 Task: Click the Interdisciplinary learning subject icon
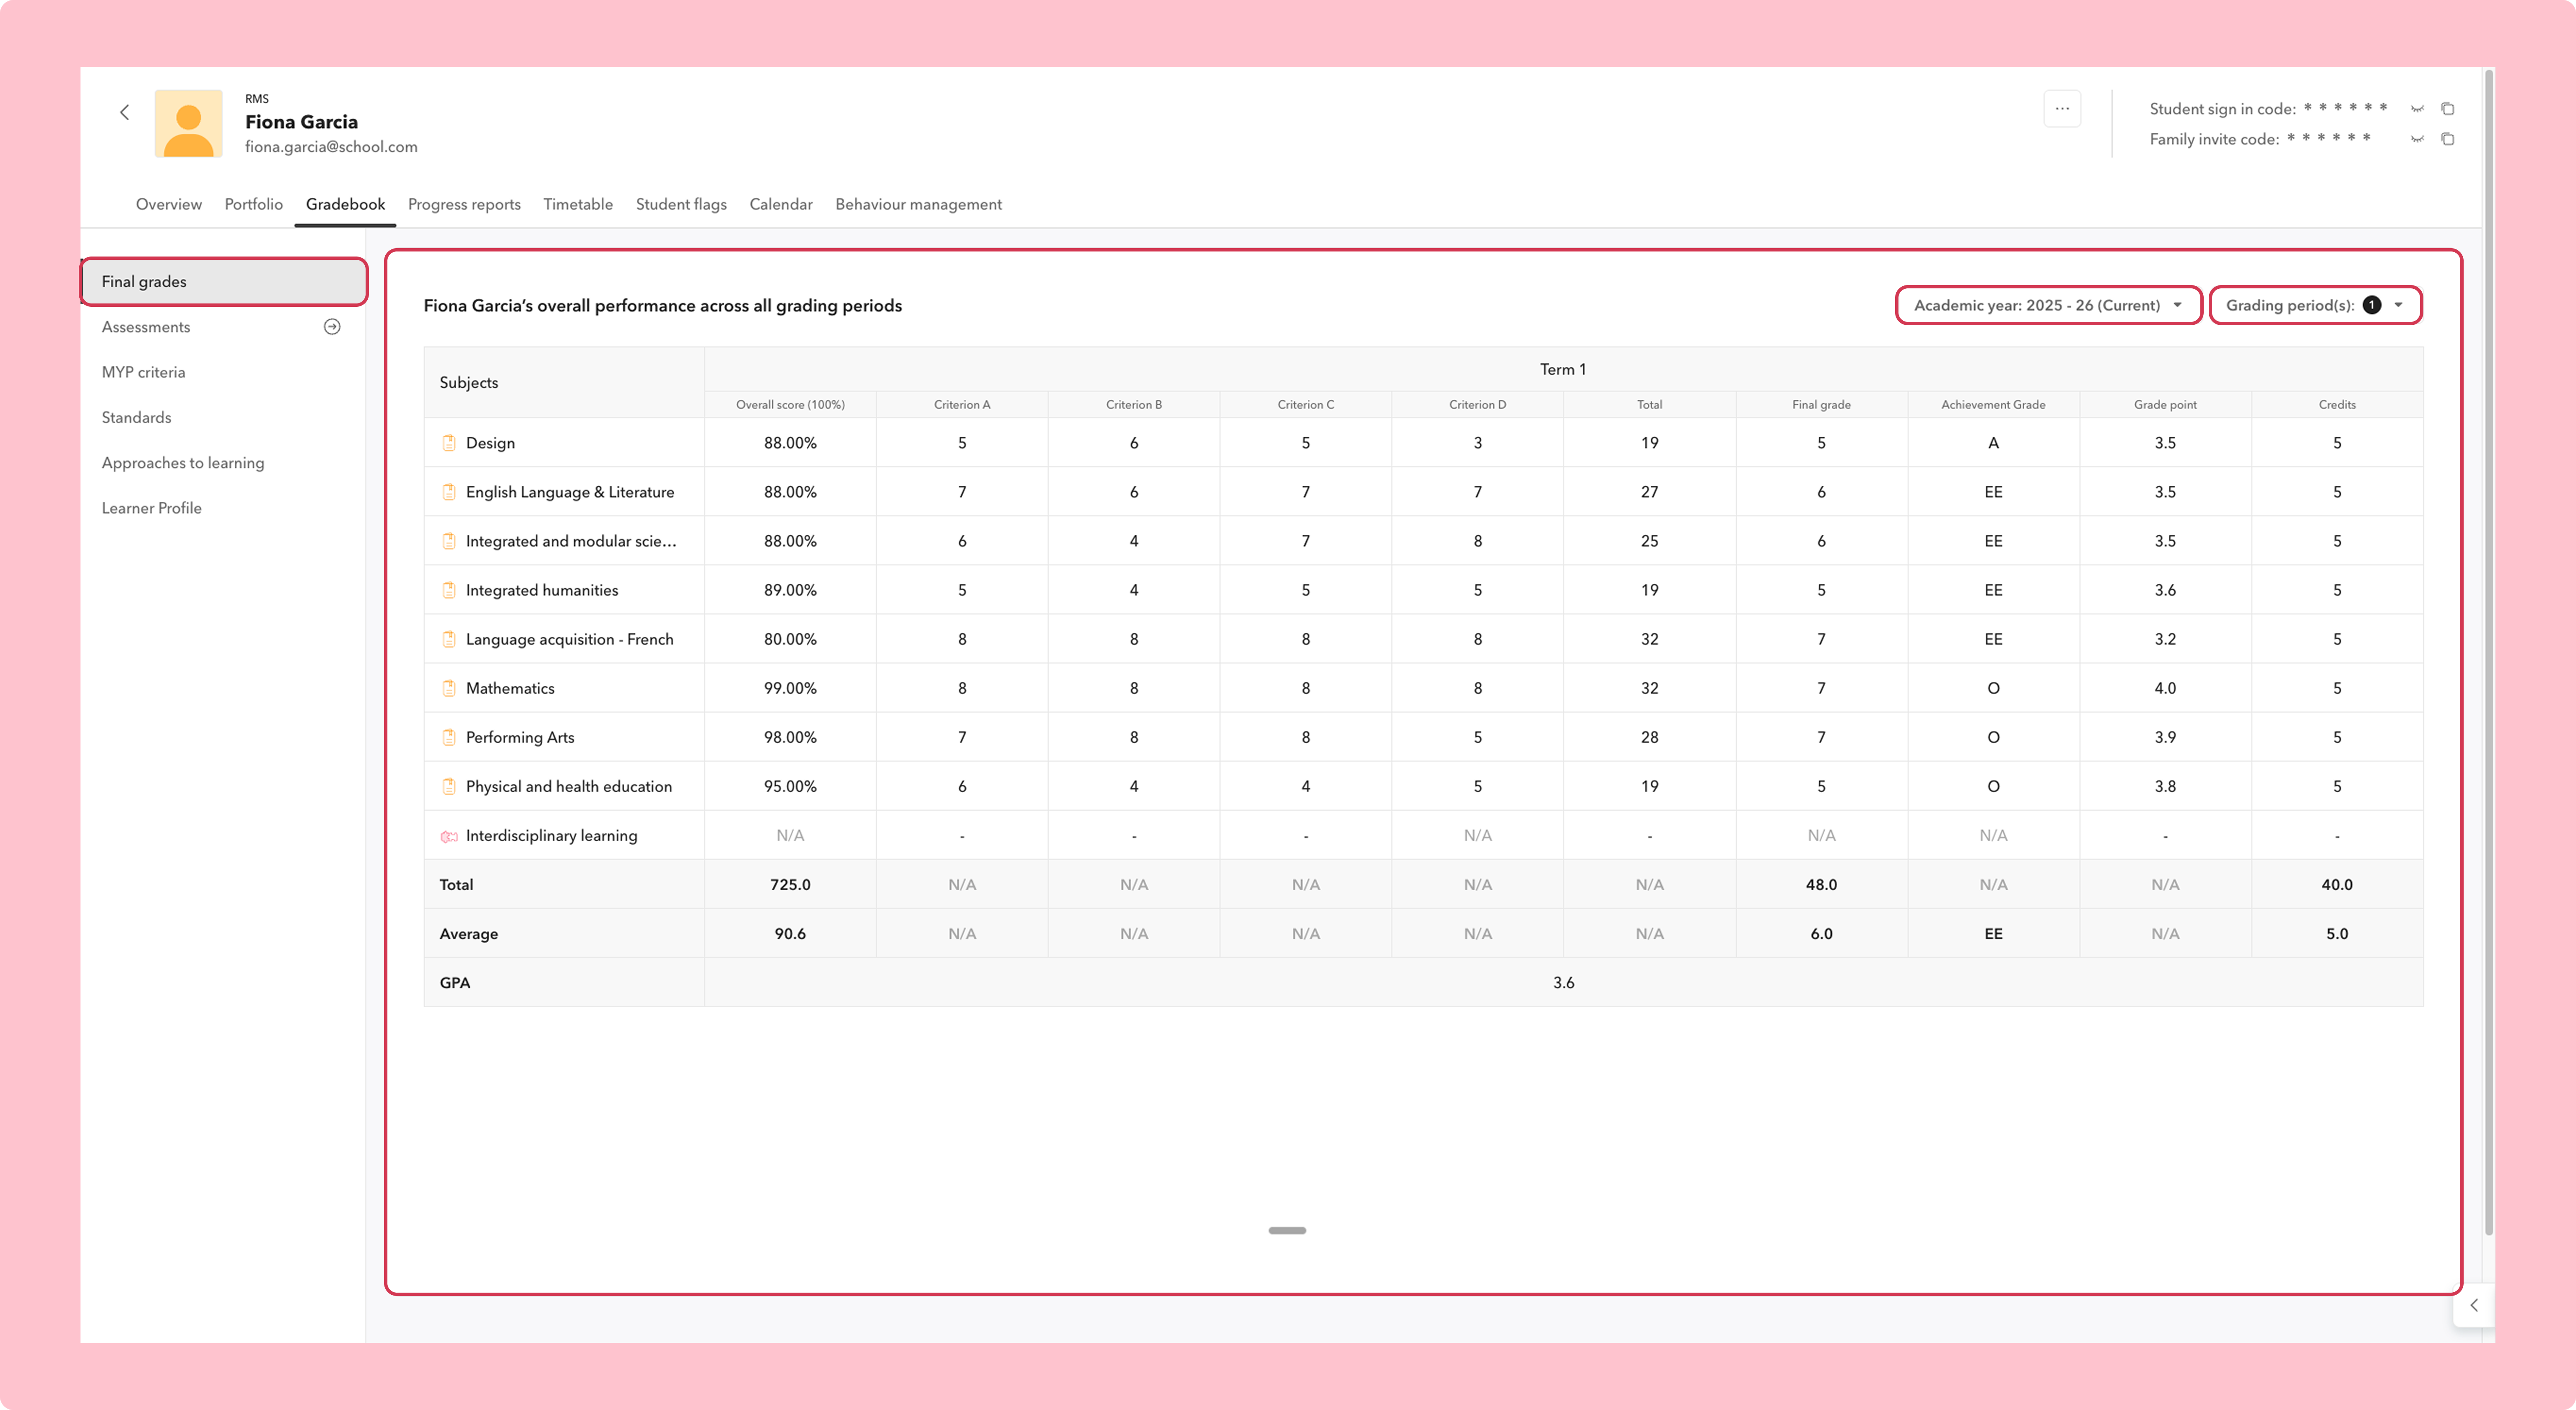tap(449, 836)
